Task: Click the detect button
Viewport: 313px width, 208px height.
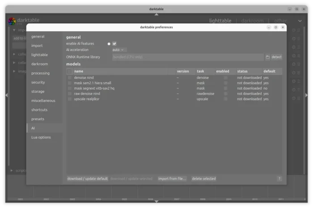Action: (276, 57)
